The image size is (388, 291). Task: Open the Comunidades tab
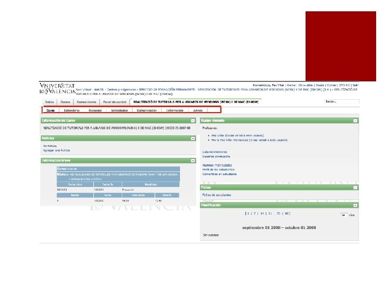coord(86,102)
